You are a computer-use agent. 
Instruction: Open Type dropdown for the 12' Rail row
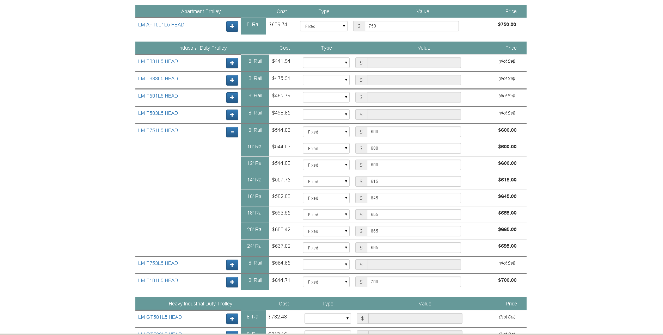pyautogui.click(x=326, y=165)
